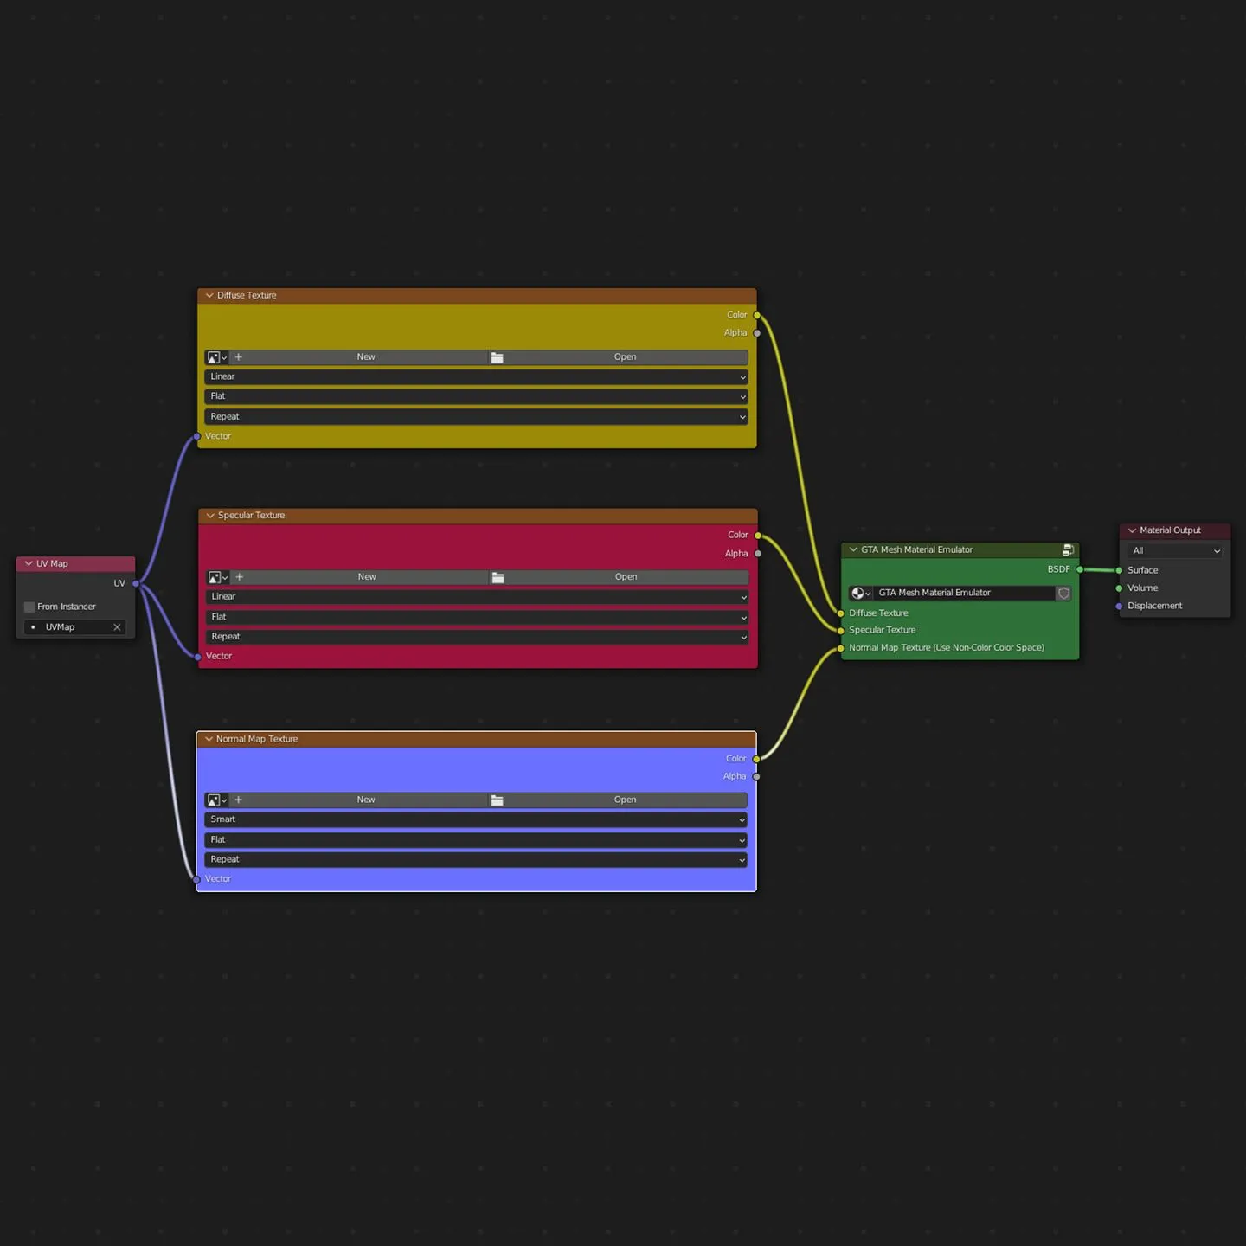Click New button in Specular Texture node
The width and height of the screenshot is (1246, 1246).
367,577
